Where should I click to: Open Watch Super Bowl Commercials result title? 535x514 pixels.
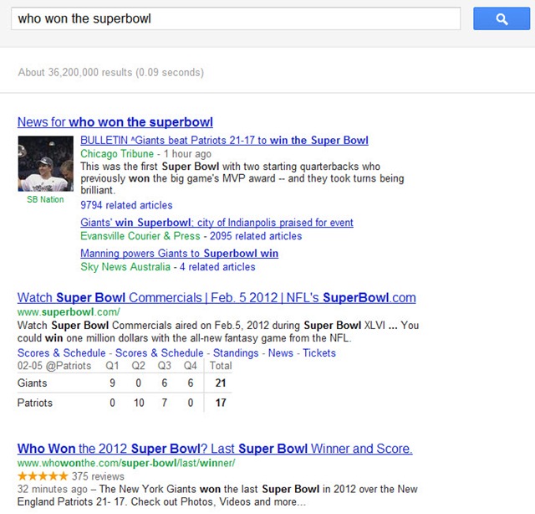217,298
